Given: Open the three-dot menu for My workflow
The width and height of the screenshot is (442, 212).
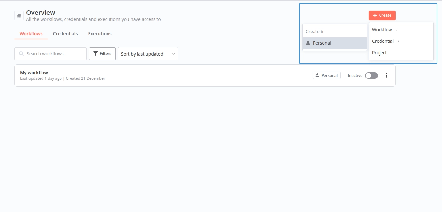Looking at the screenshot, I should coord(387,75).
